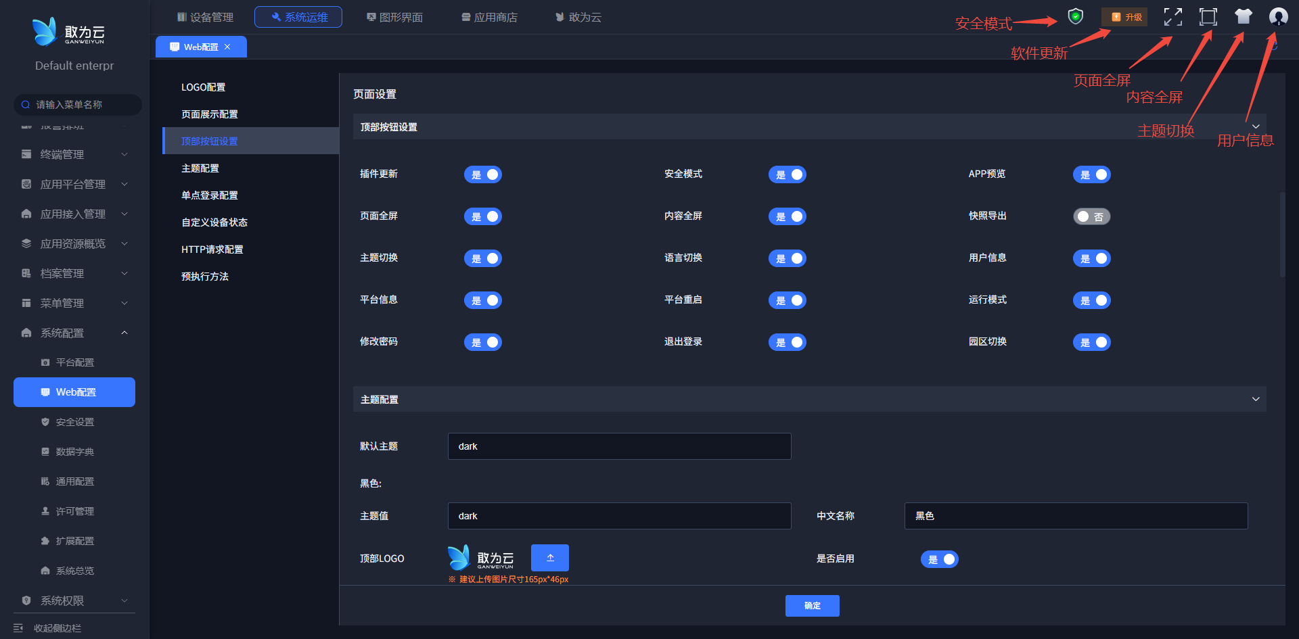Close the Web配置 tab

pyautogui.click(x=227, y=47)
